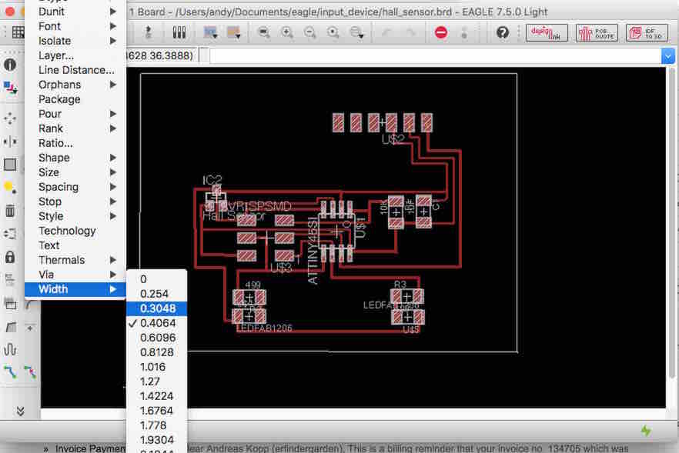
Task: Select the Replace tool
Action: pos(10,234)
